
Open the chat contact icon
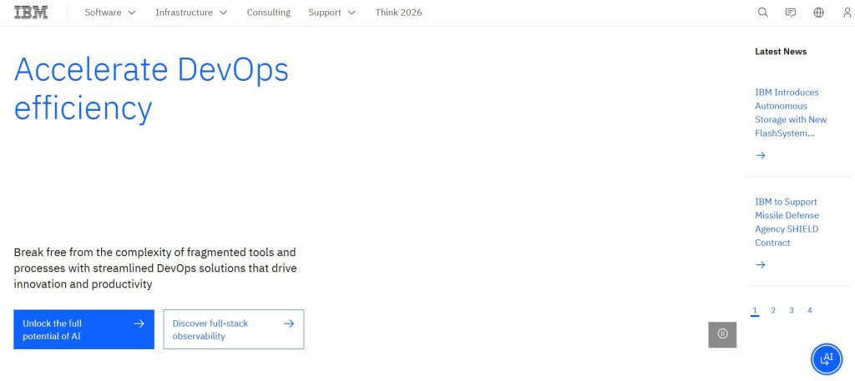tap(790, 13)
